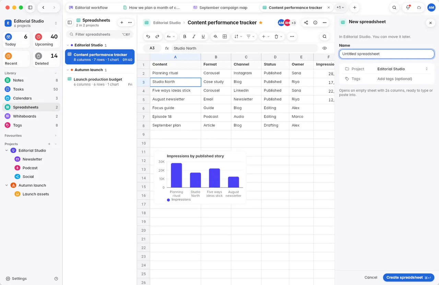Image resolution: width=439 pixels, height=285 pixels.
Task: Click the A3 cell reference box
Action: [152, 48]
